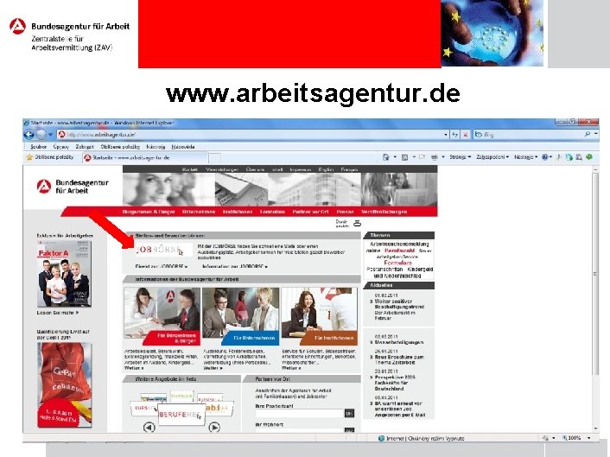Viewport: 610px width, 457px height.
Task: Click the red Stop loading X icon
Action: pyautogui.click(x=466, y=135)
